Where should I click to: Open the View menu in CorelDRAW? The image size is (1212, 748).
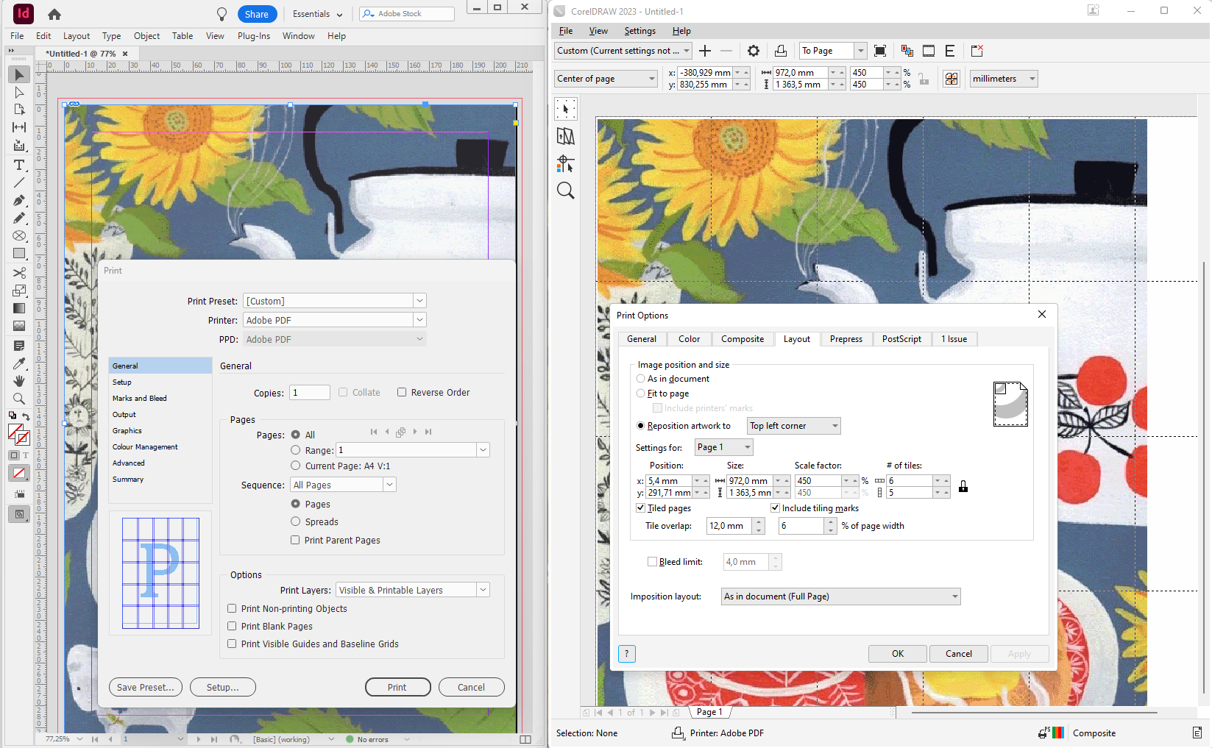(x=598, y=31)
